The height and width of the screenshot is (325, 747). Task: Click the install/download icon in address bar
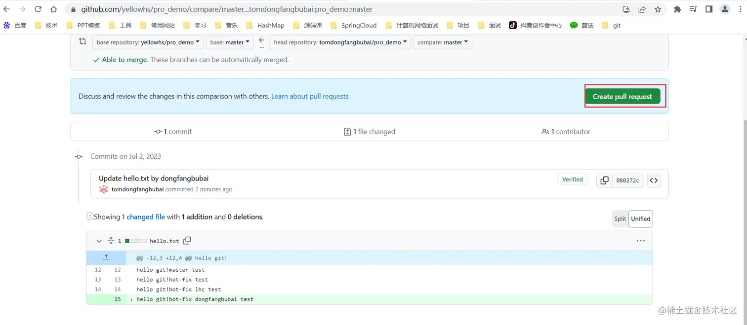pyautogui.click(x=626, y=9)
